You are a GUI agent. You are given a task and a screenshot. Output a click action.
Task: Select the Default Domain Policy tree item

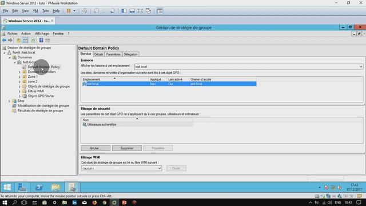[x=43, y=67]
